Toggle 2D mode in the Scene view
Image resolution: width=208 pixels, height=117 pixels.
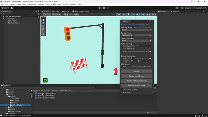coord(123,14)
